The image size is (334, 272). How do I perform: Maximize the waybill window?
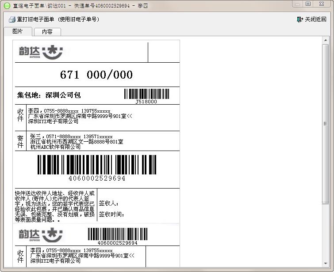click(308, 4)
